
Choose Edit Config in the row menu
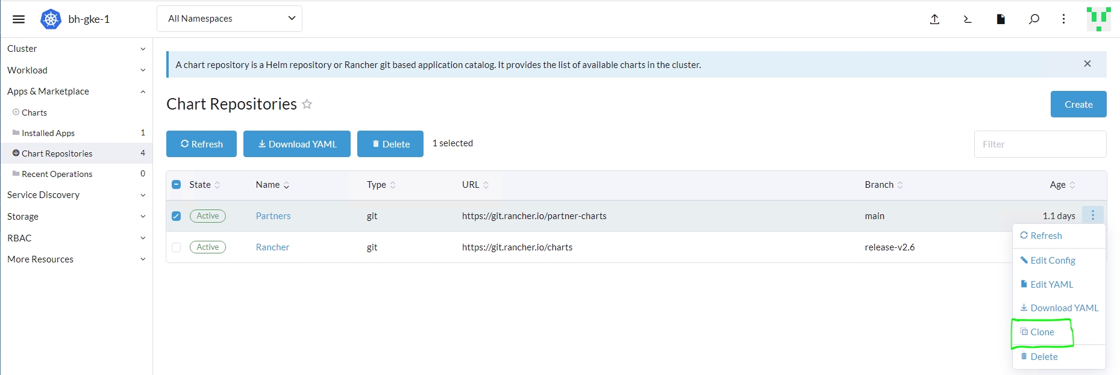1052,261
